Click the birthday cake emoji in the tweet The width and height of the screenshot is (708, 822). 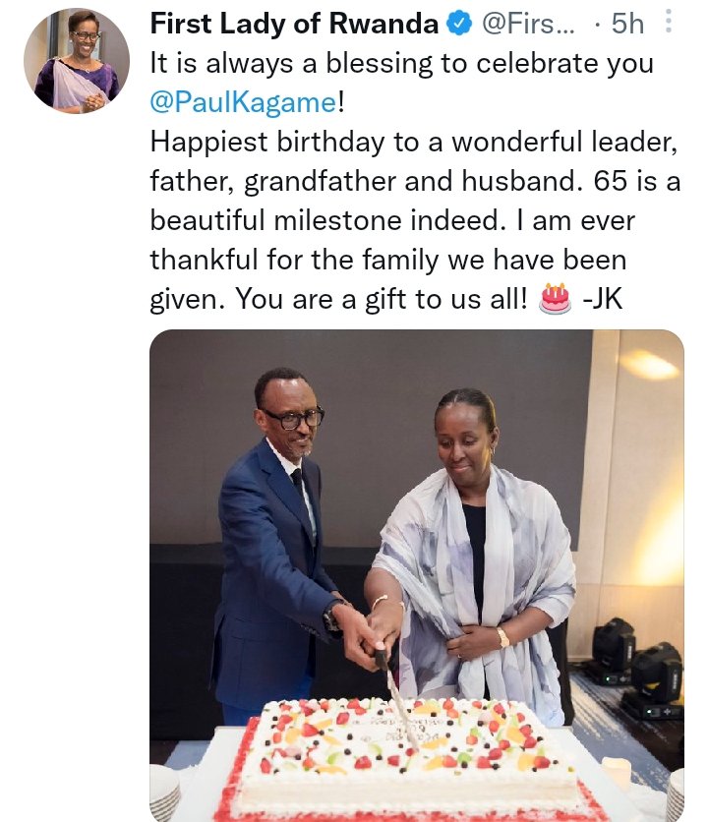[x=555, y=299]
